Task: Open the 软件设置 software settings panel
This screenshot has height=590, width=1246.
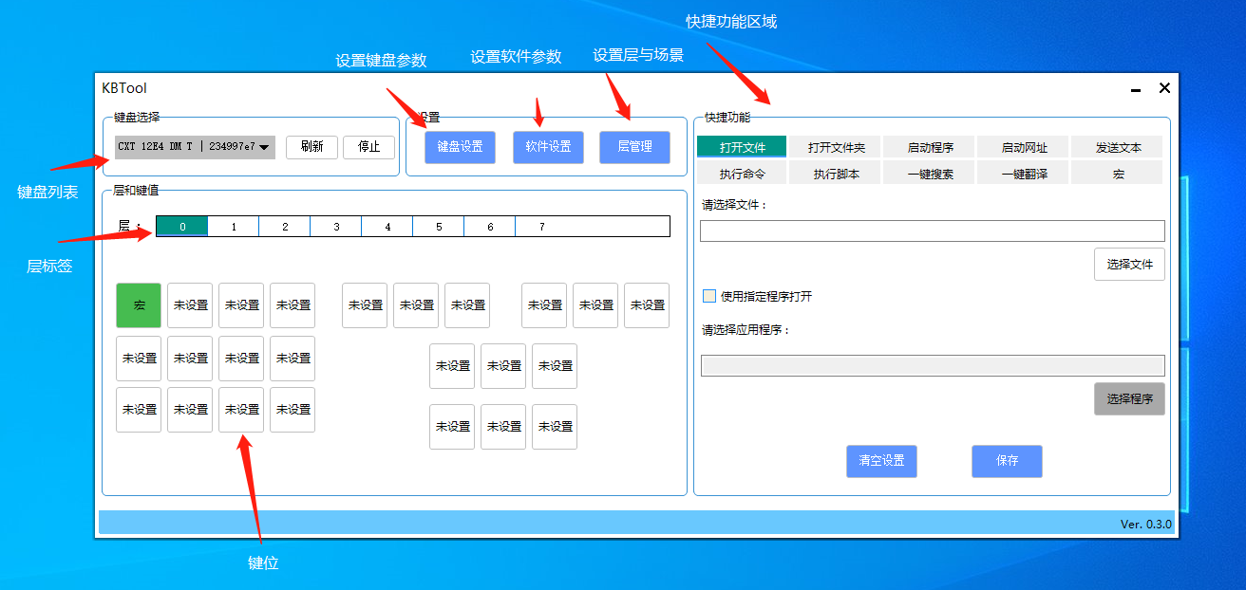Action: (x=548, y=147)
